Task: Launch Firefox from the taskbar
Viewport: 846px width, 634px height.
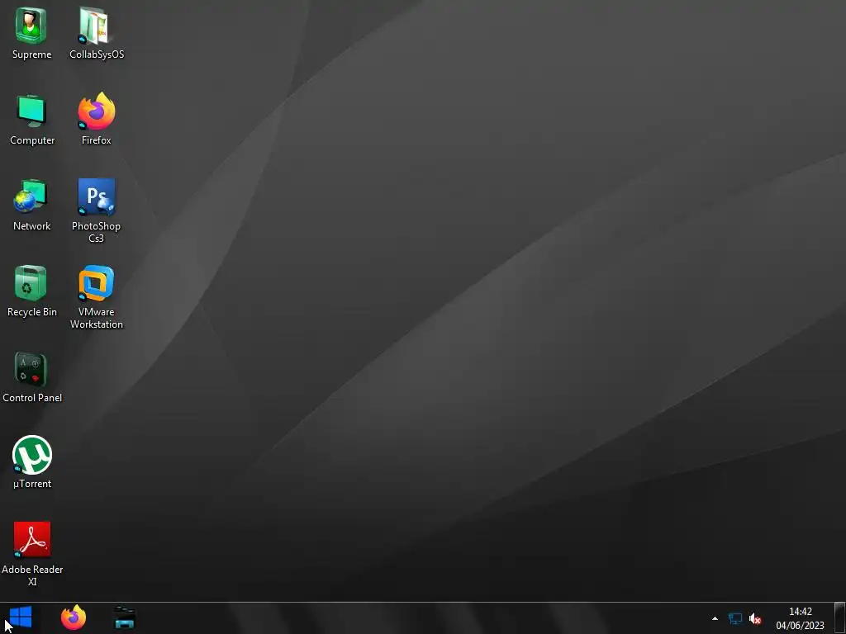Action: [x=74, y=617]
